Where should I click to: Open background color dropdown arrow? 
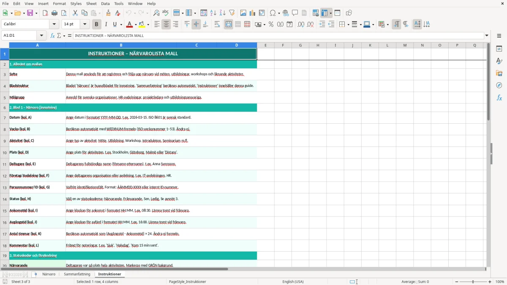pyautogui.click(x=148, y=24)
